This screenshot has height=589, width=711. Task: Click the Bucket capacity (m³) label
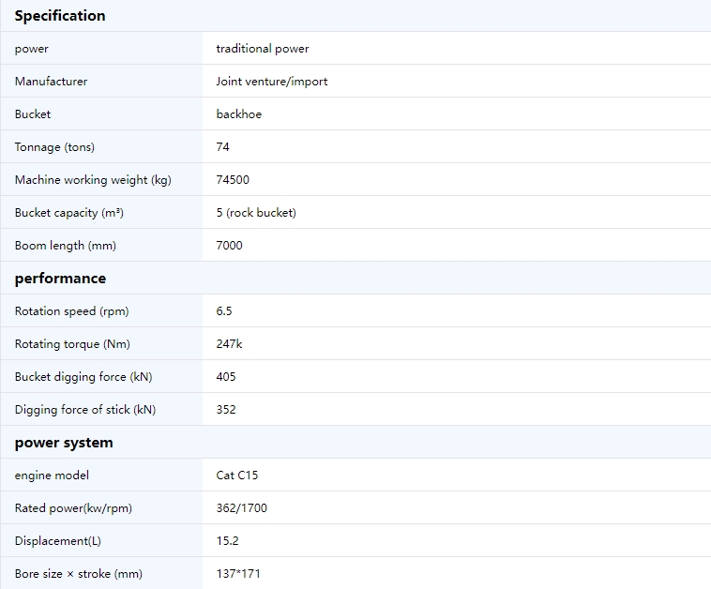[68, 213]
